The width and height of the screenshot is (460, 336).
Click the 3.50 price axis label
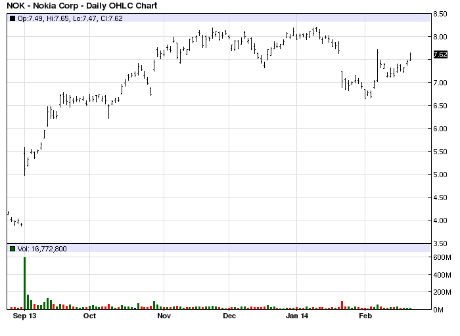click(440, 243)
